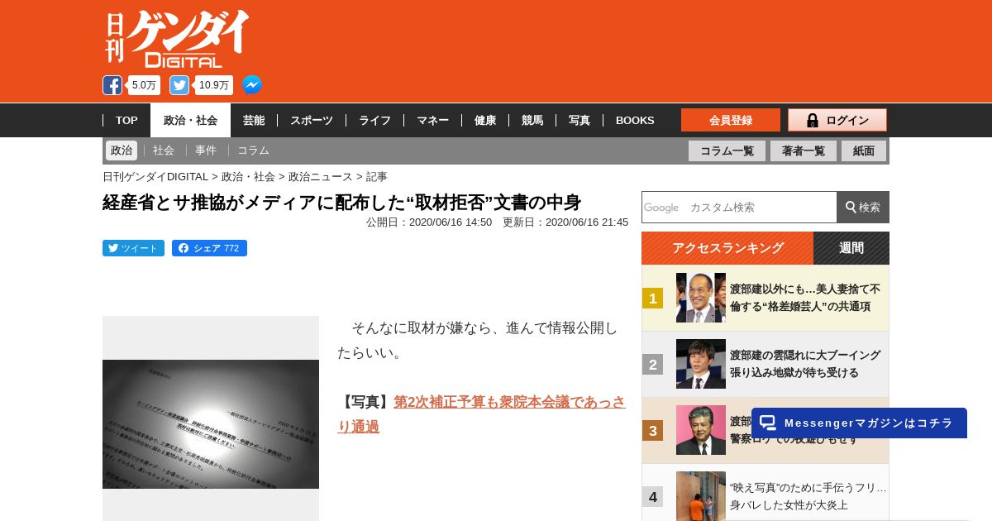Screen dimensions: 992x521
Task: Click the Facebook シェア 772 button
Action: click(x=209, y=248)
